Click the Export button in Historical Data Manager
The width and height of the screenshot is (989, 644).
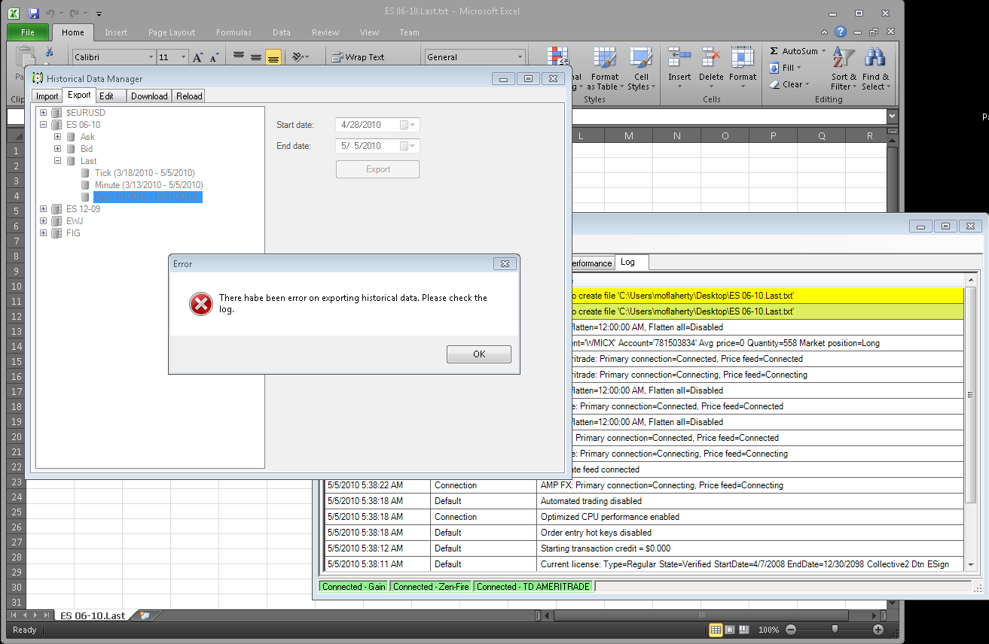378,169
